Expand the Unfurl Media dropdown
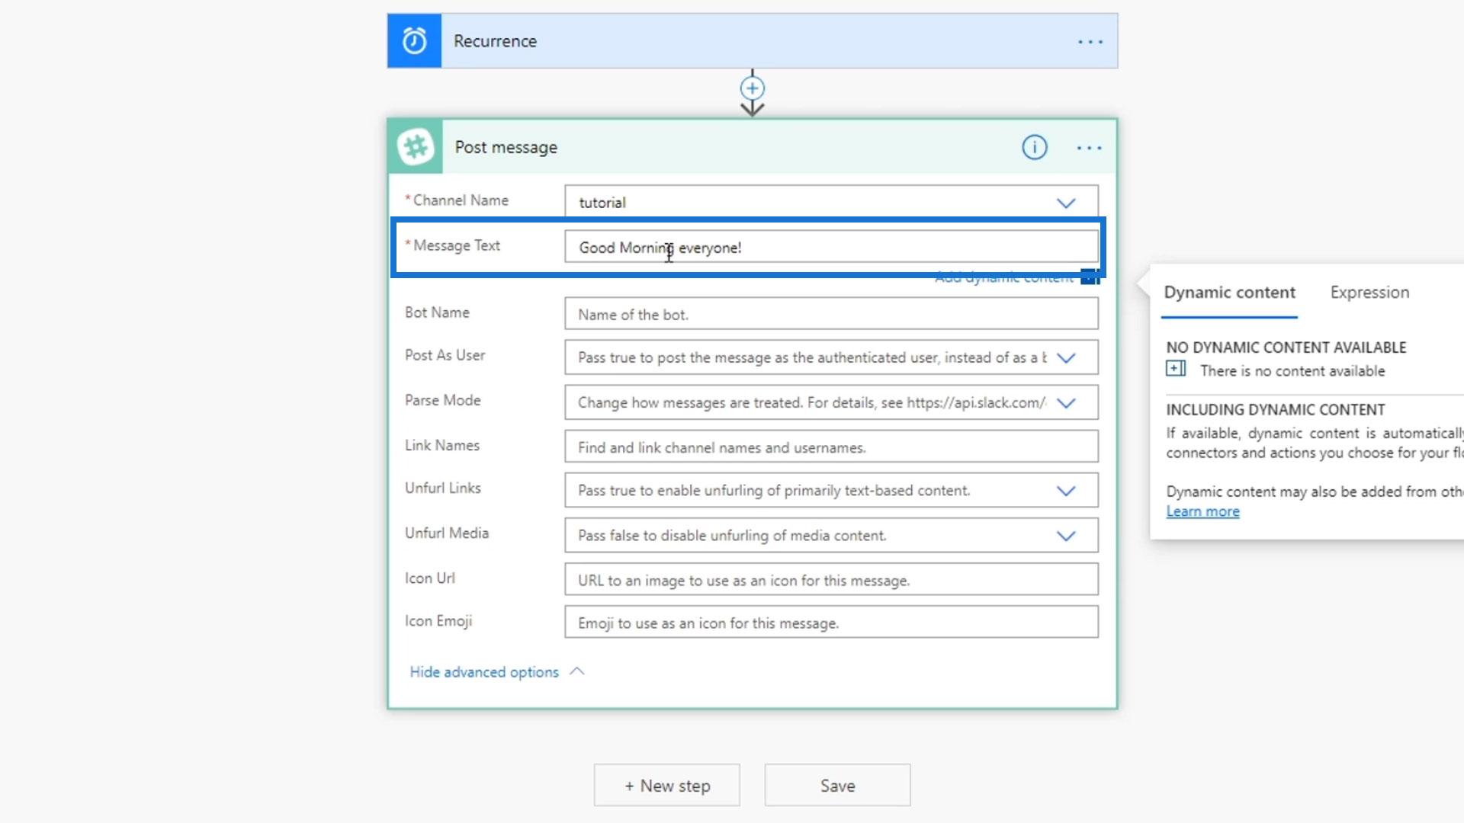The height and width of the screenshot is (823, 1464). click(x=1065, y=536)
